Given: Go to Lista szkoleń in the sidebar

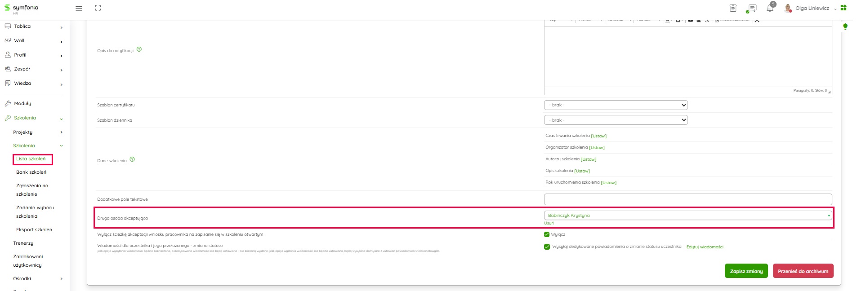Looking at the screenshot, I should coord(31,159).
